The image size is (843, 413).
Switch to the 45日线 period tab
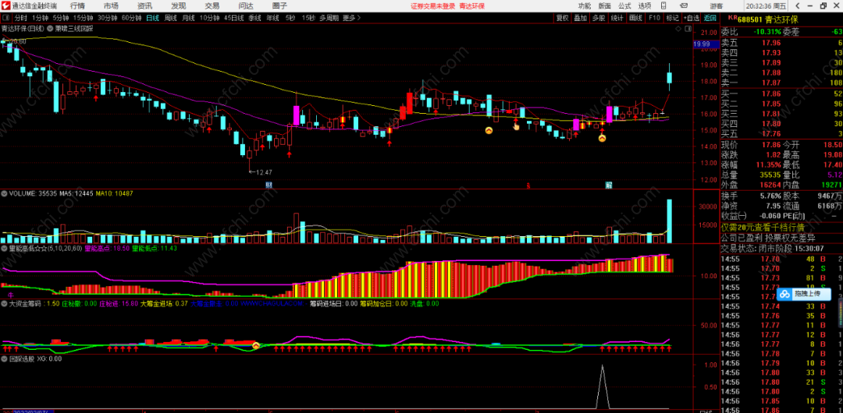pyautogui.click(x=234, y=18)
